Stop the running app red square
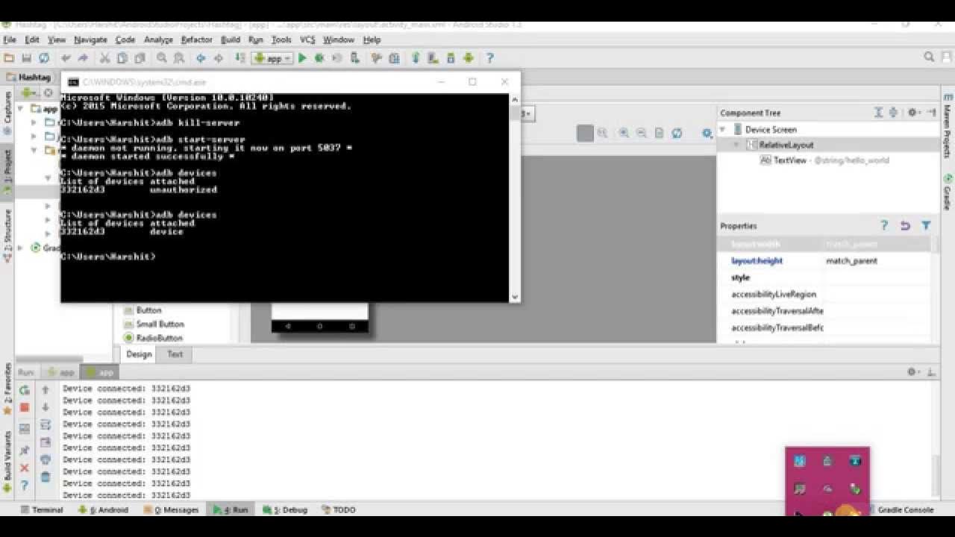Viewport: 955px width, 537px height. pyautogui.click(x=25, y=407)
